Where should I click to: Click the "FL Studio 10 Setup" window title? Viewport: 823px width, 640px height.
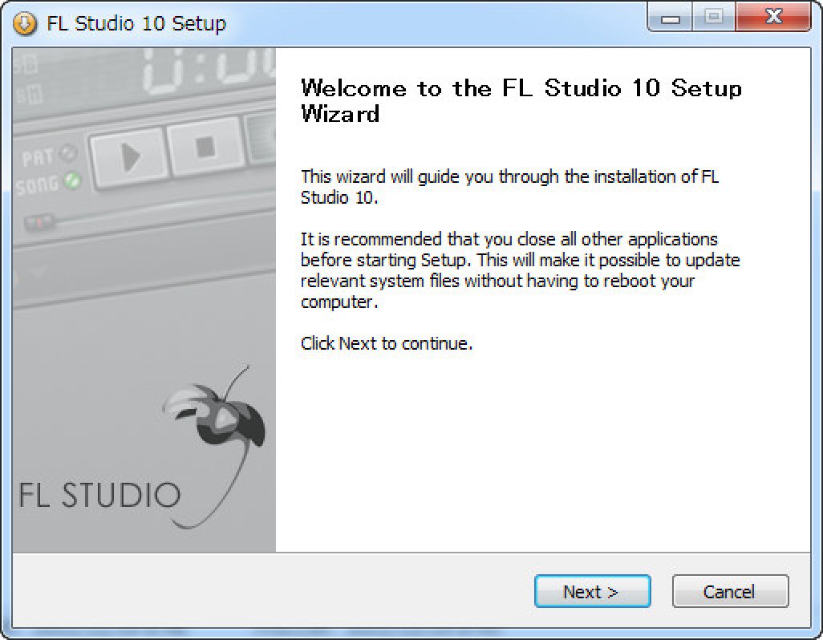pyautogui.click(x=136, y=23)
